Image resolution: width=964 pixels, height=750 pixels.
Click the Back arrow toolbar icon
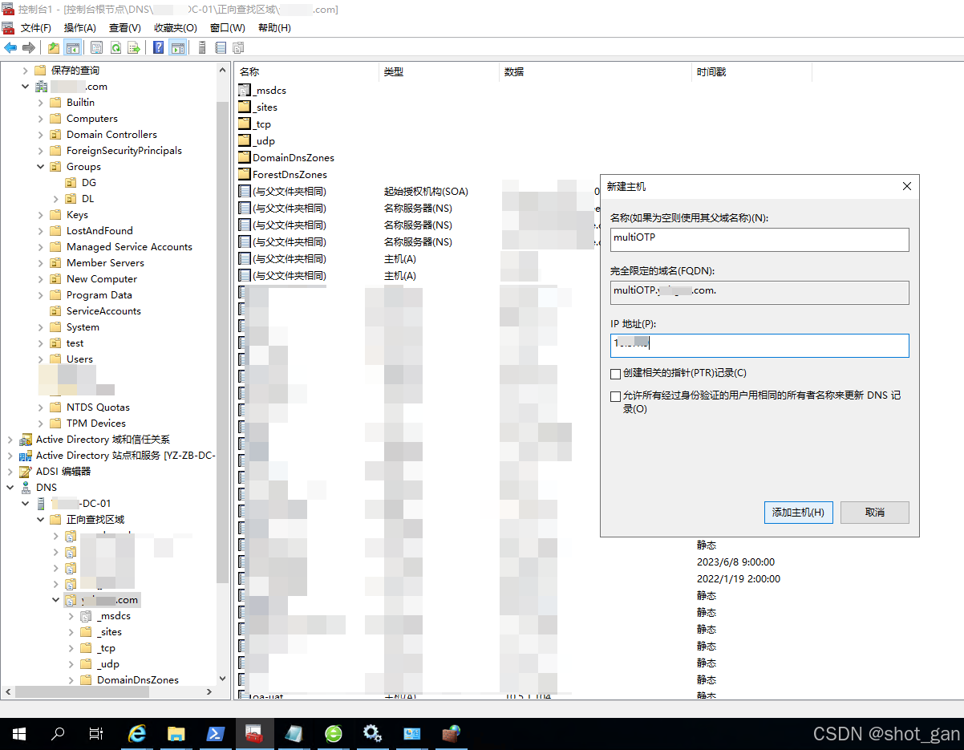point(10,48)
